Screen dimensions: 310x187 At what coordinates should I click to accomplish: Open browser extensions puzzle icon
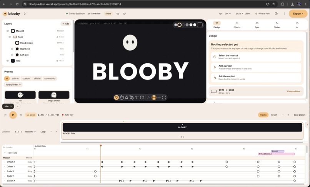click(x=283, y=4)
